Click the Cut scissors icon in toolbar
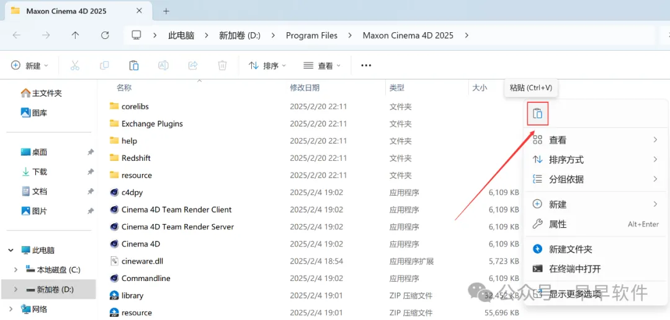The height and width of the screenshot is (320, 670). 75,65
